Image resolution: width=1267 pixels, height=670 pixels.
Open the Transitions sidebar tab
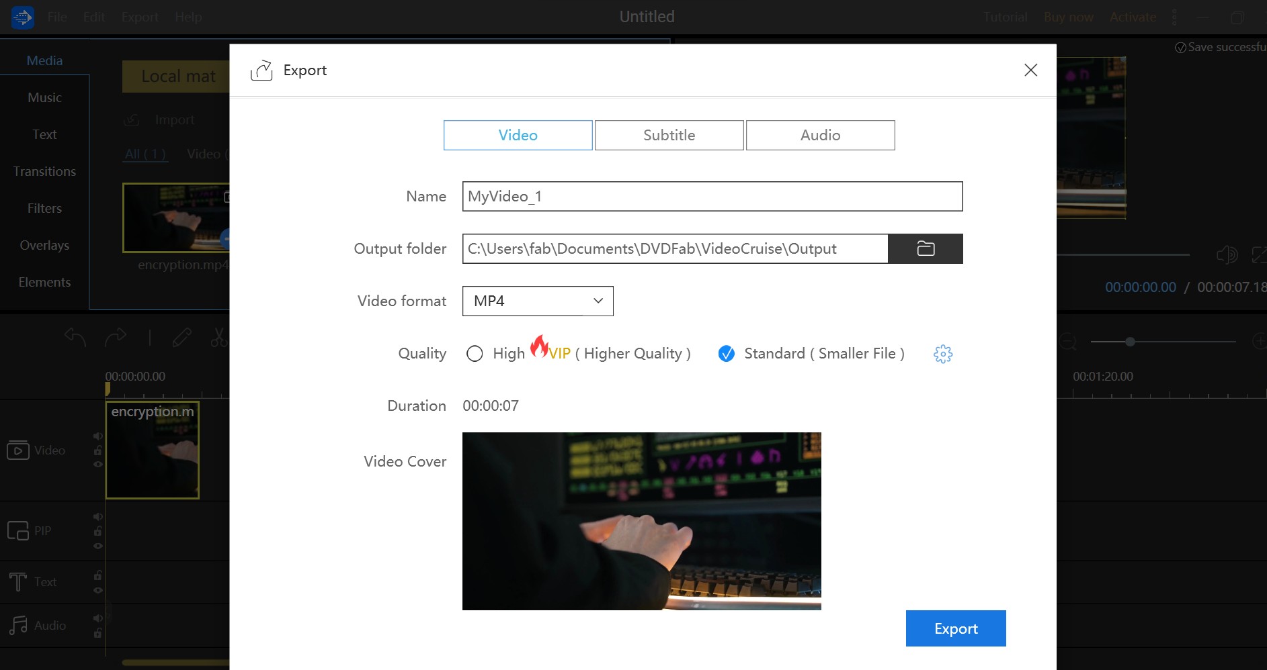[44, 171]
